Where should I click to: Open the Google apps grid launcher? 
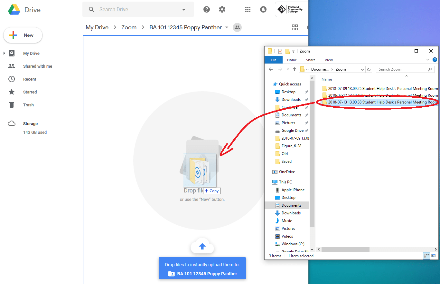click(x=248, y=9)
